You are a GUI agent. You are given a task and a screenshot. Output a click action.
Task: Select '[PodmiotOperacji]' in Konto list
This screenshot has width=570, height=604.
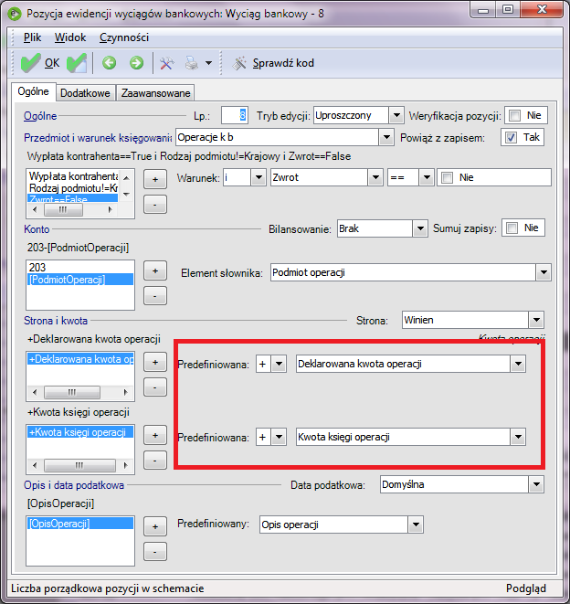coord(80,280)
